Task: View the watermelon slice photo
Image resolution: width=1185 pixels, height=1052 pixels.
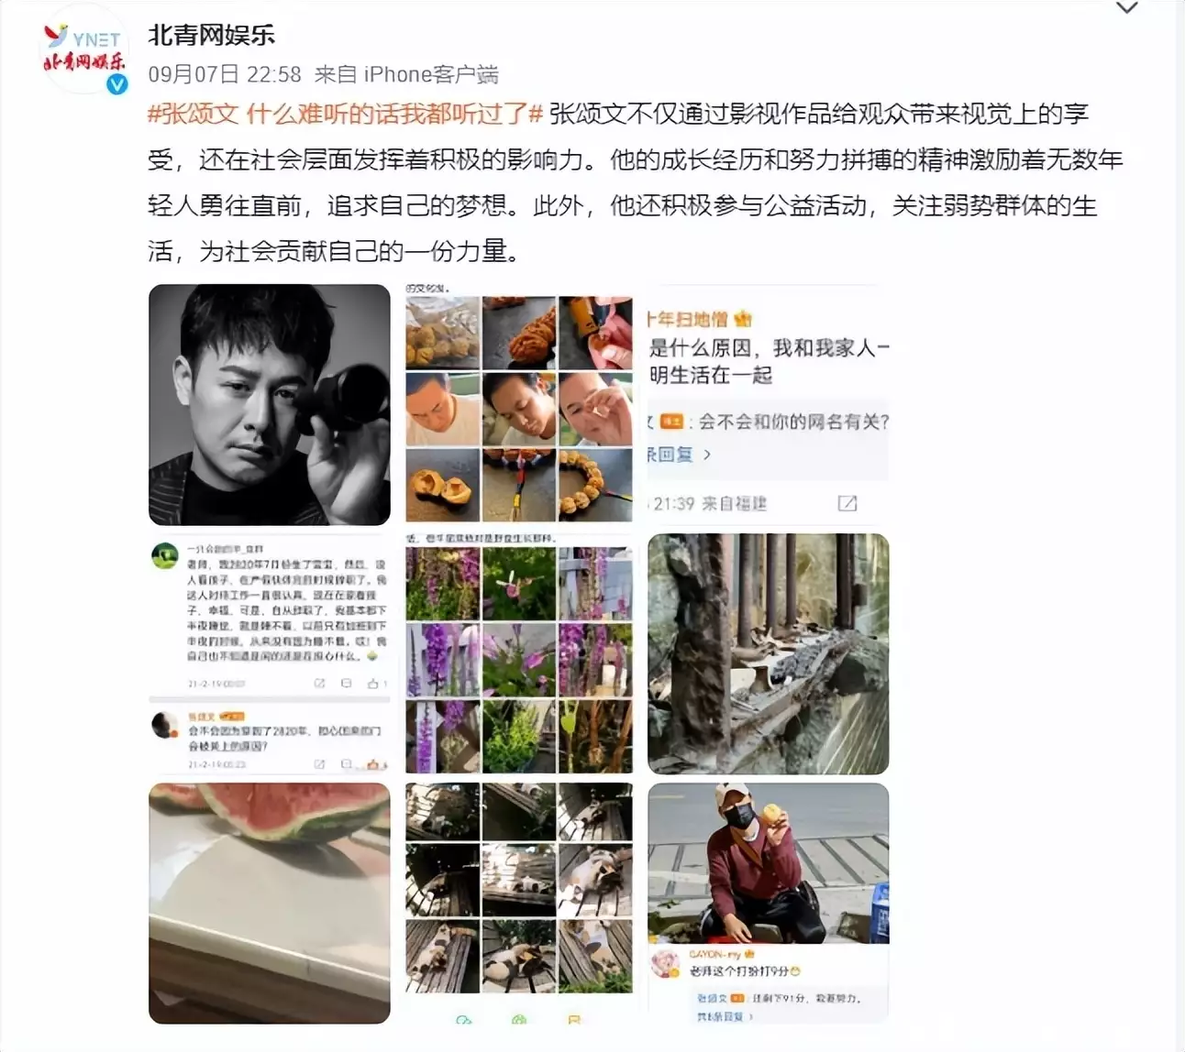Action: [270, 903]
